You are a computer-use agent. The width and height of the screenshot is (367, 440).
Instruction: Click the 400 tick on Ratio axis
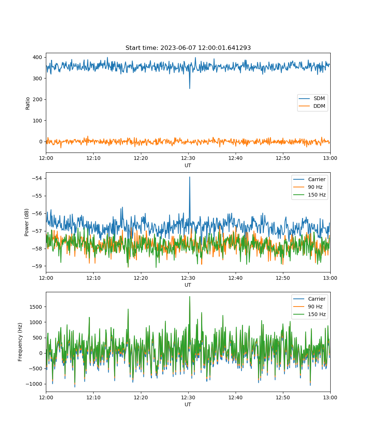(38, 57)
